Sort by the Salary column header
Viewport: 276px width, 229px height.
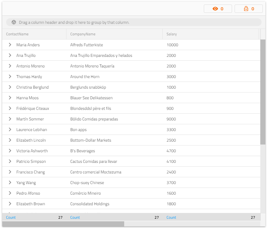pos(171,34)
